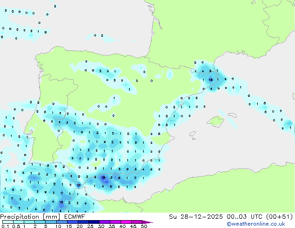
Task: Click Menorca island outline
Action: tap(233, 115)
